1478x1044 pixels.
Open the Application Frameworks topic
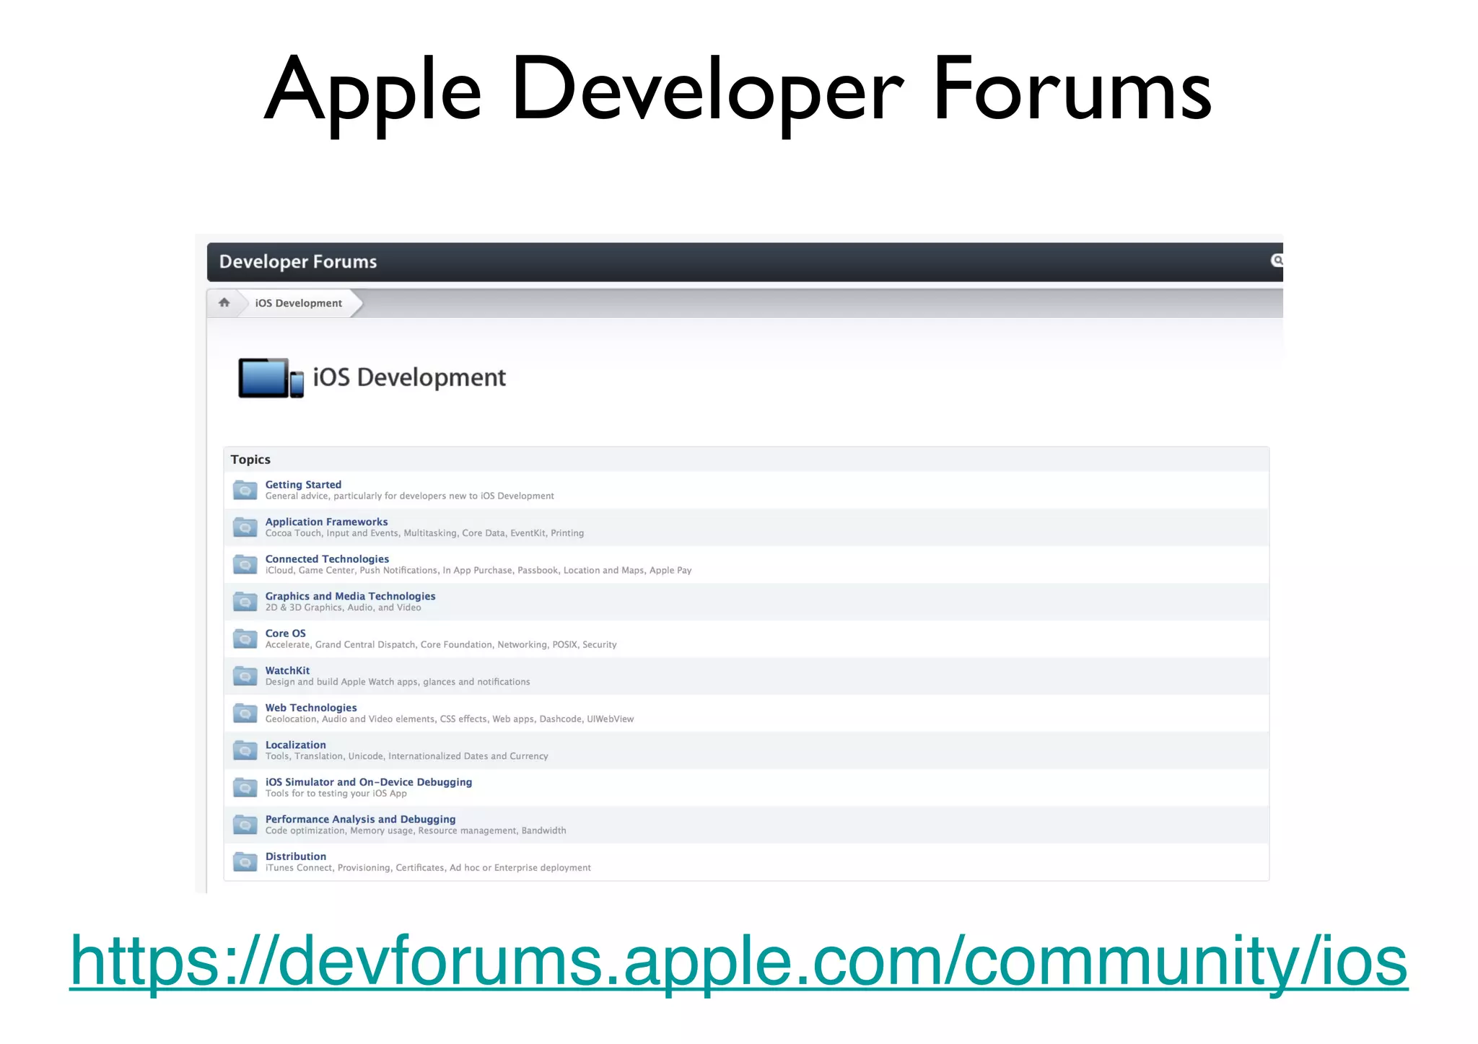pyautogui.click(x=326, y=522)
